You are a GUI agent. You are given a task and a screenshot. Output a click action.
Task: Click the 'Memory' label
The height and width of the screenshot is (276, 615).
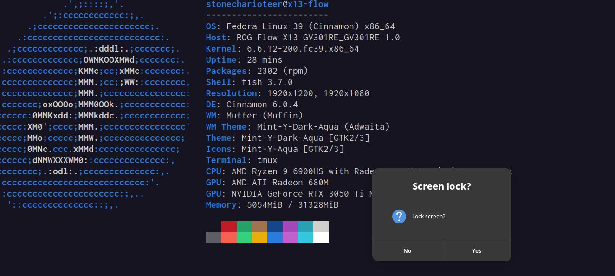pyautogui.click(x=221, y=205)
